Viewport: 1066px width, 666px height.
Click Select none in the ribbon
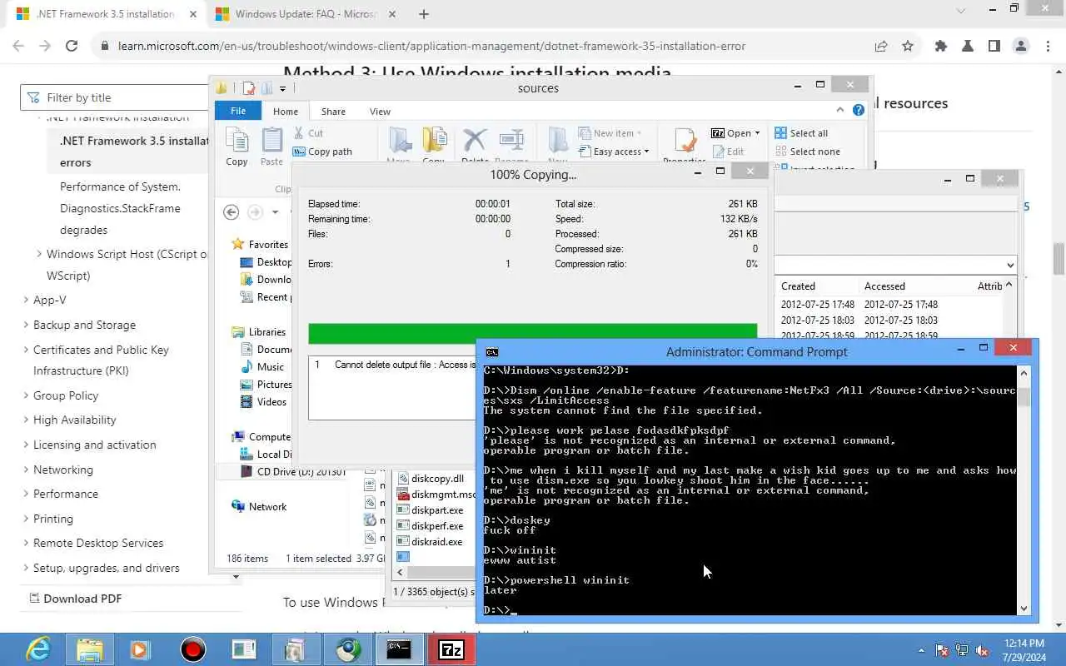pyautogui.click(x=807, y=152)
